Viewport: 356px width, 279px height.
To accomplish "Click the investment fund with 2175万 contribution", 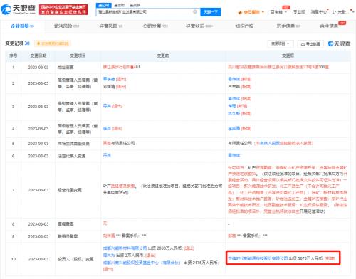I will tap(142, 263).
